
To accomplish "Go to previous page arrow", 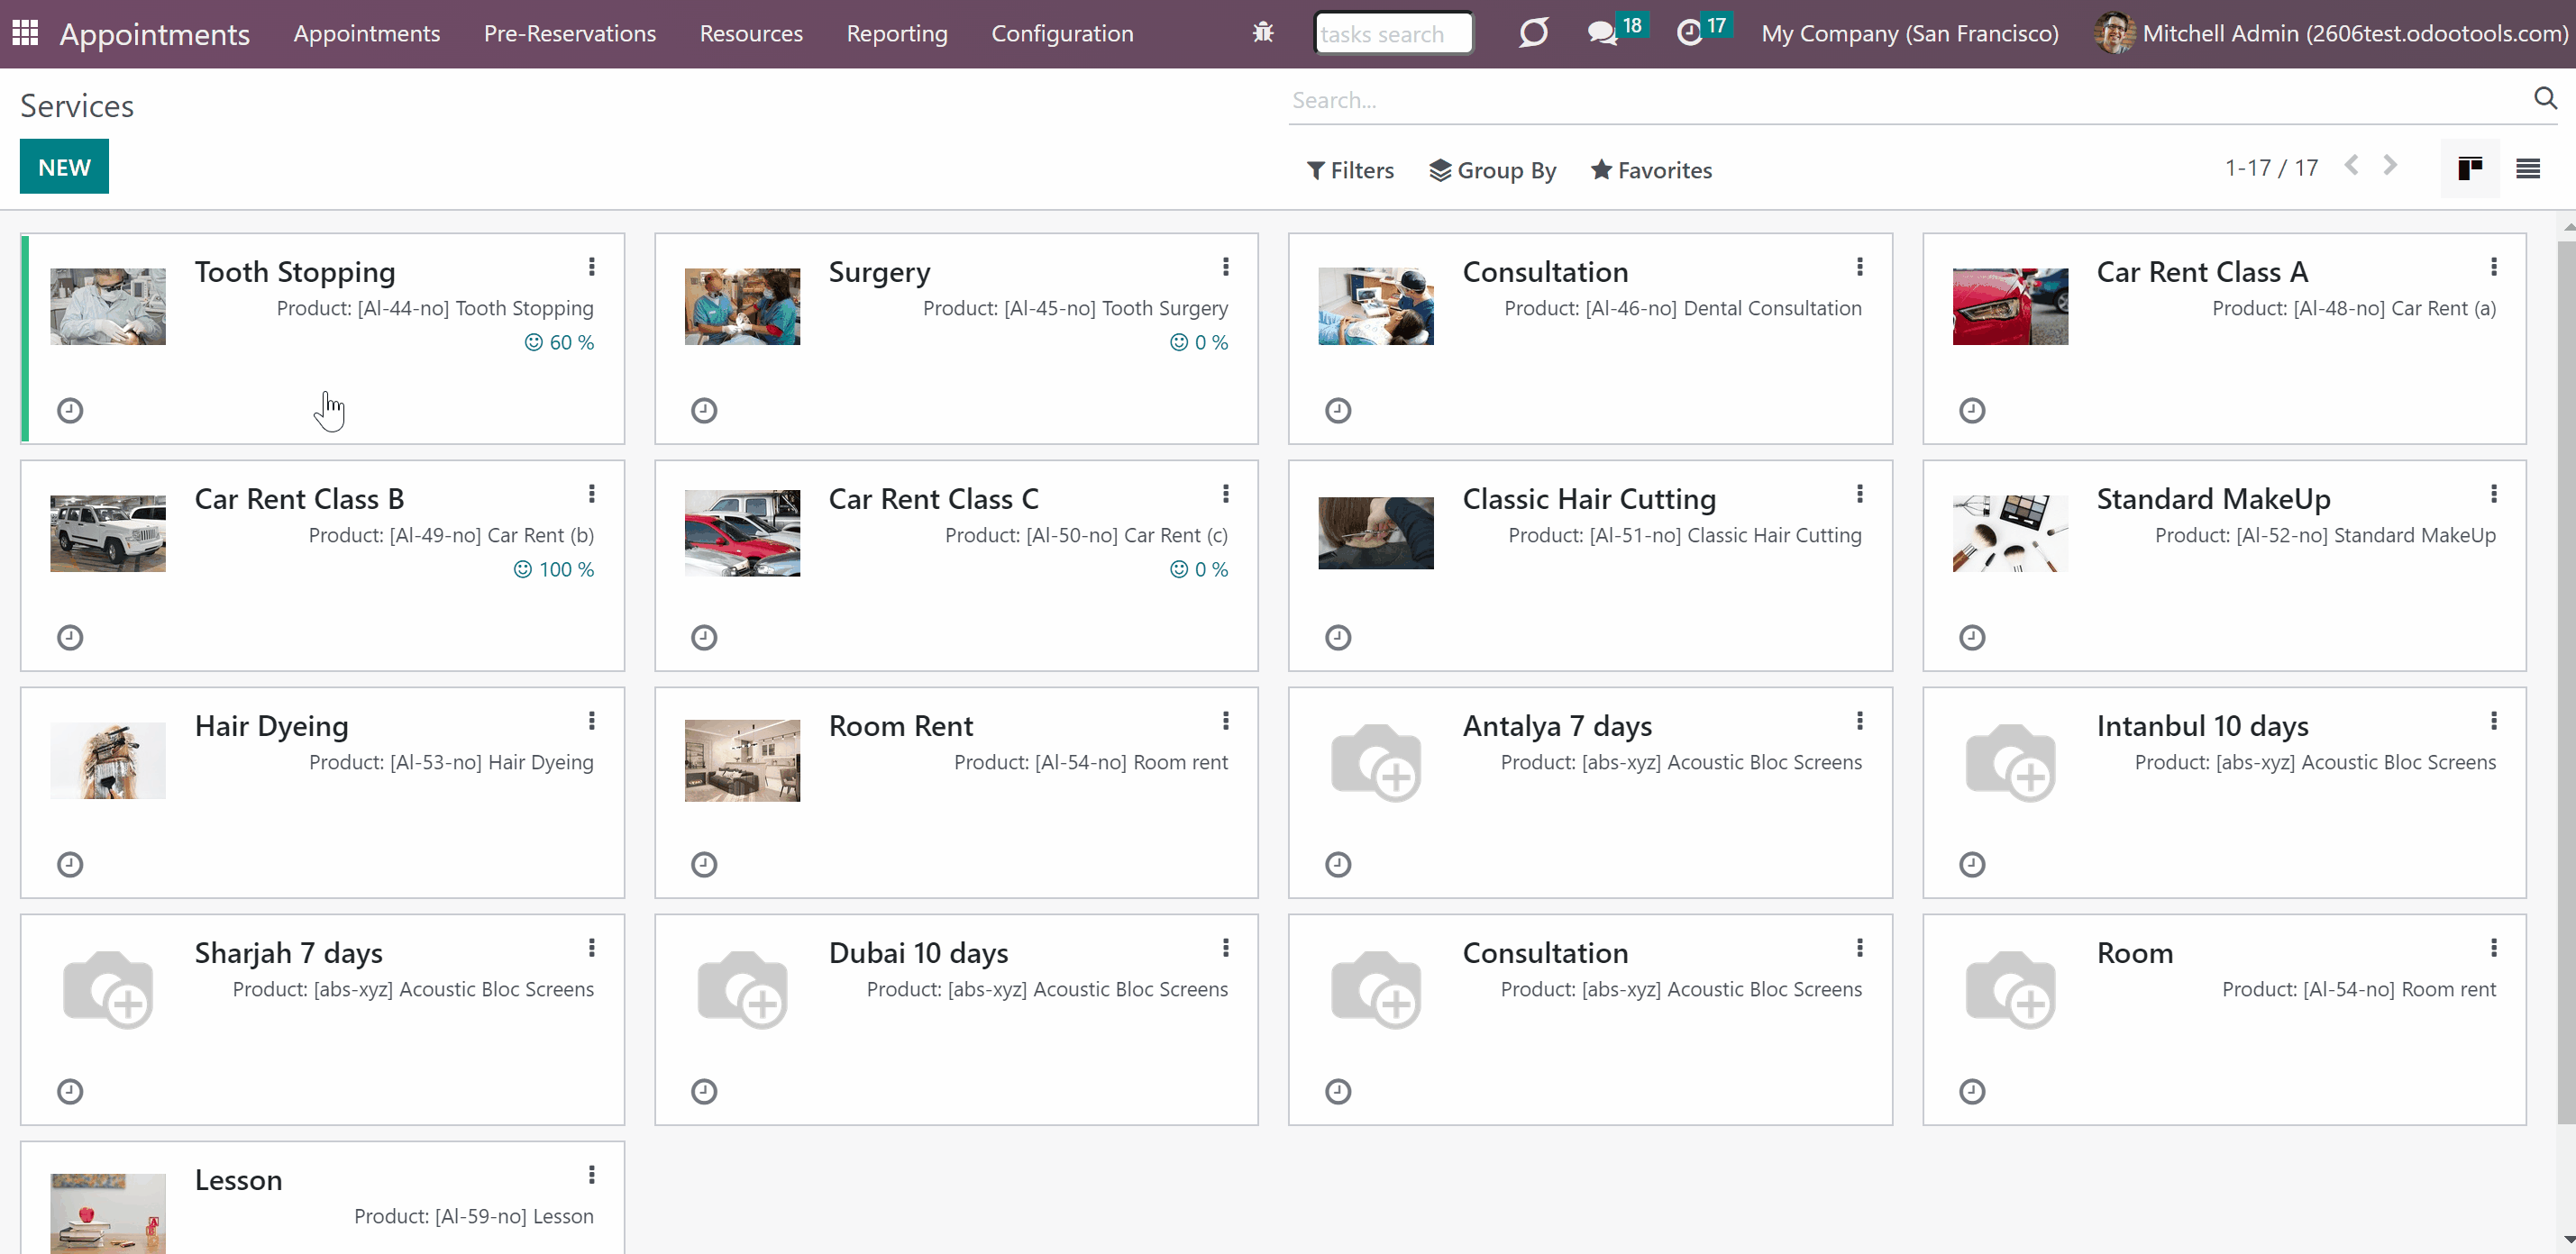I will (x=2352, y=166).
